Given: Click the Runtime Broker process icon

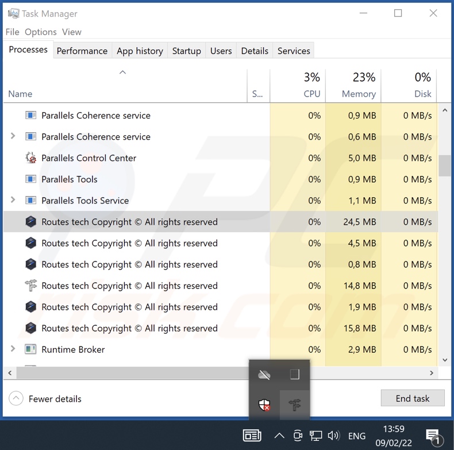Looking at the screenshot, I should [x=30, y=349].
